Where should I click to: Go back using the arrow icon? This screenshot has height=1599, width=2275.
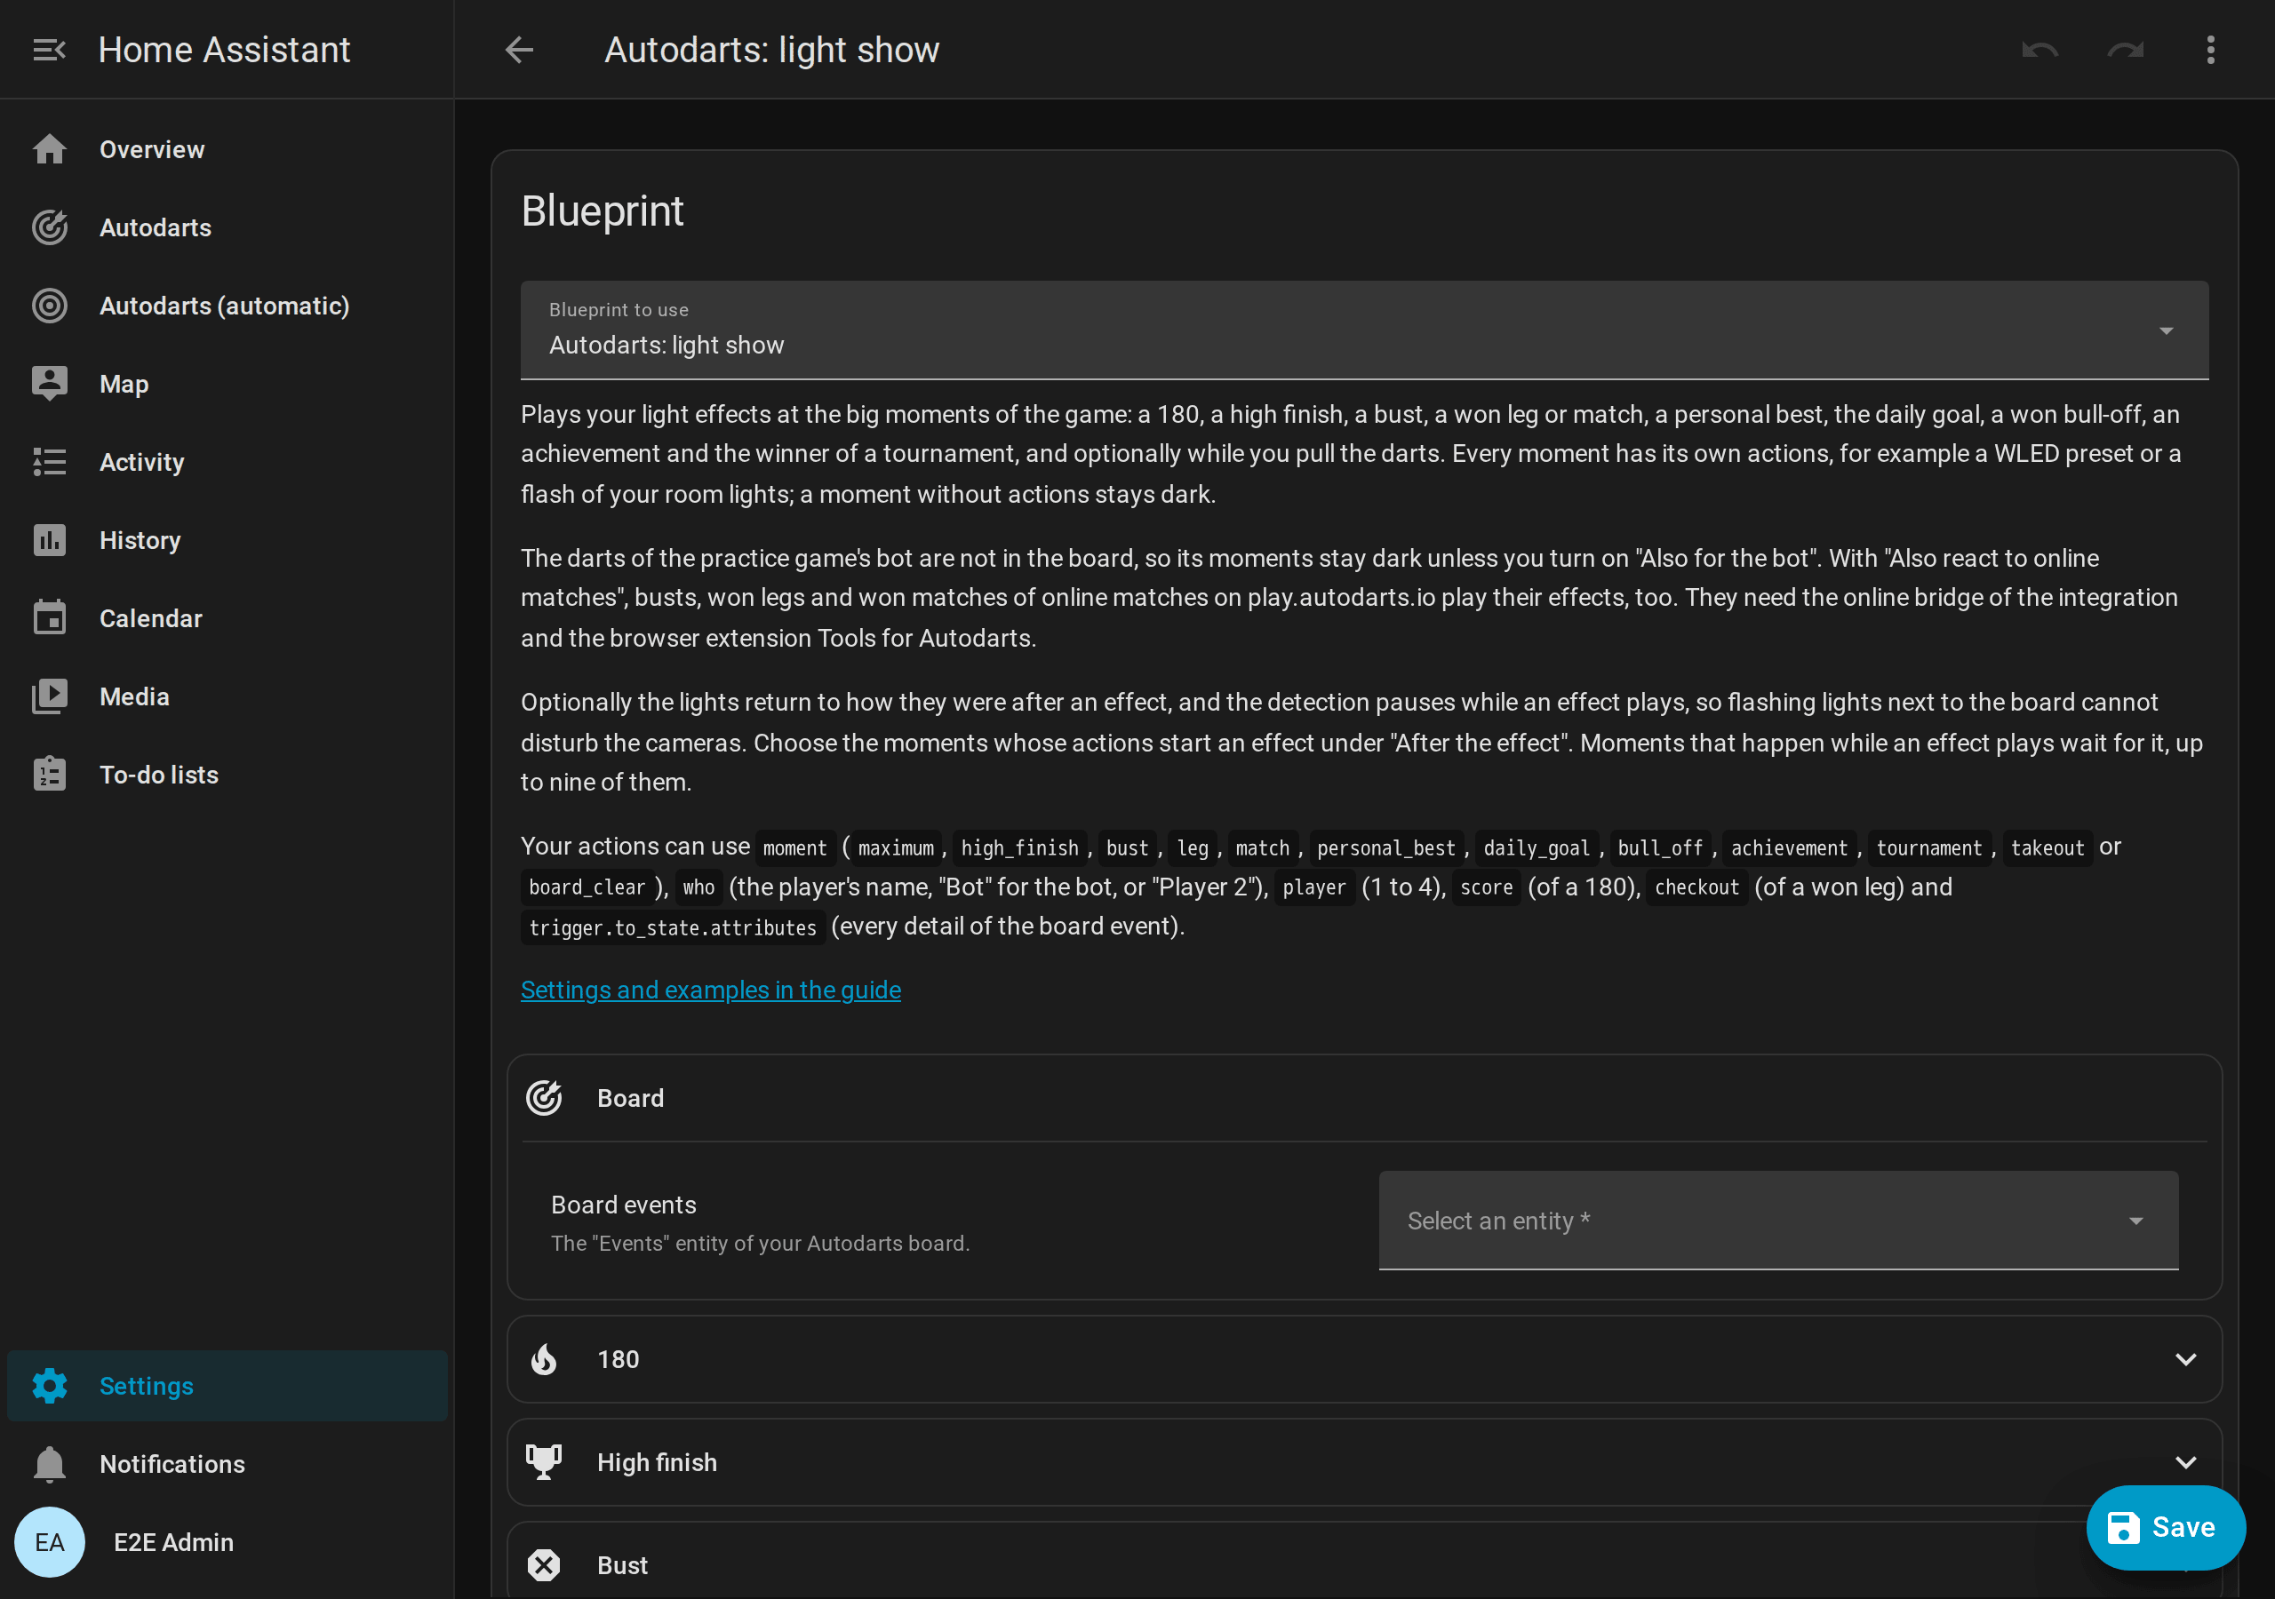519,50
